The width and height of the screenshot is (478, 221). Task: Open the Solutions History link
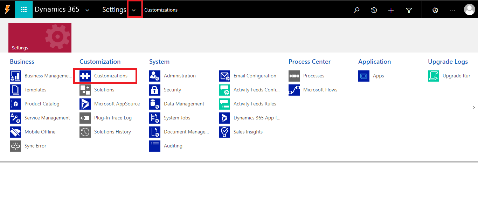112,132
